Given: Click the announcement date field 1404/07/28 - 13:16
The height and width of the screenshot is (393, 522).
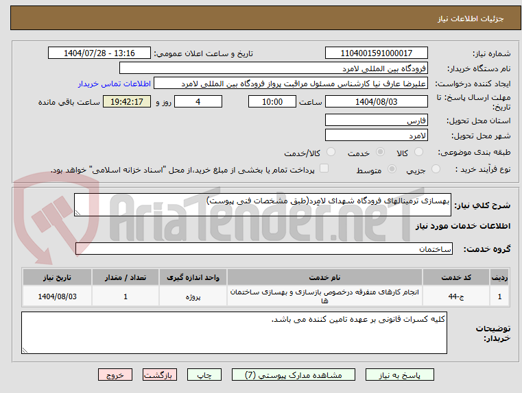Looking at the screenshot, I should click(99, 53).
